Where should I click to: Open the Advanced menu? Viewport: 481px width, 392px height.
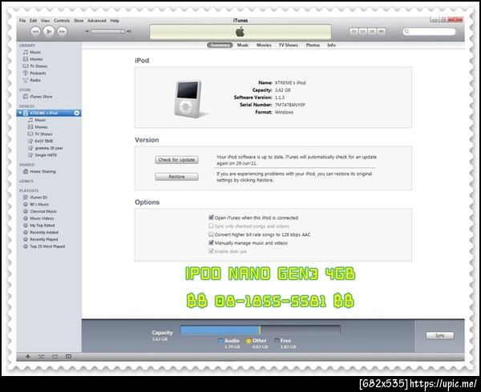pyautogui.click(x=97, y=21)
